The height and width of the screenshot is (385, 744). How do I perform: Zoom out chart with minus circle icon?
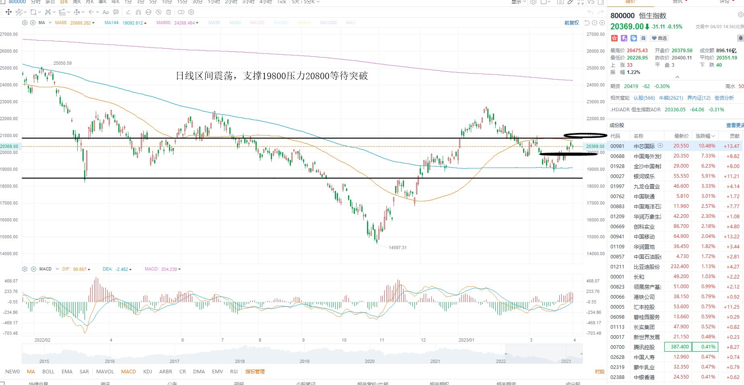[594, 23]
